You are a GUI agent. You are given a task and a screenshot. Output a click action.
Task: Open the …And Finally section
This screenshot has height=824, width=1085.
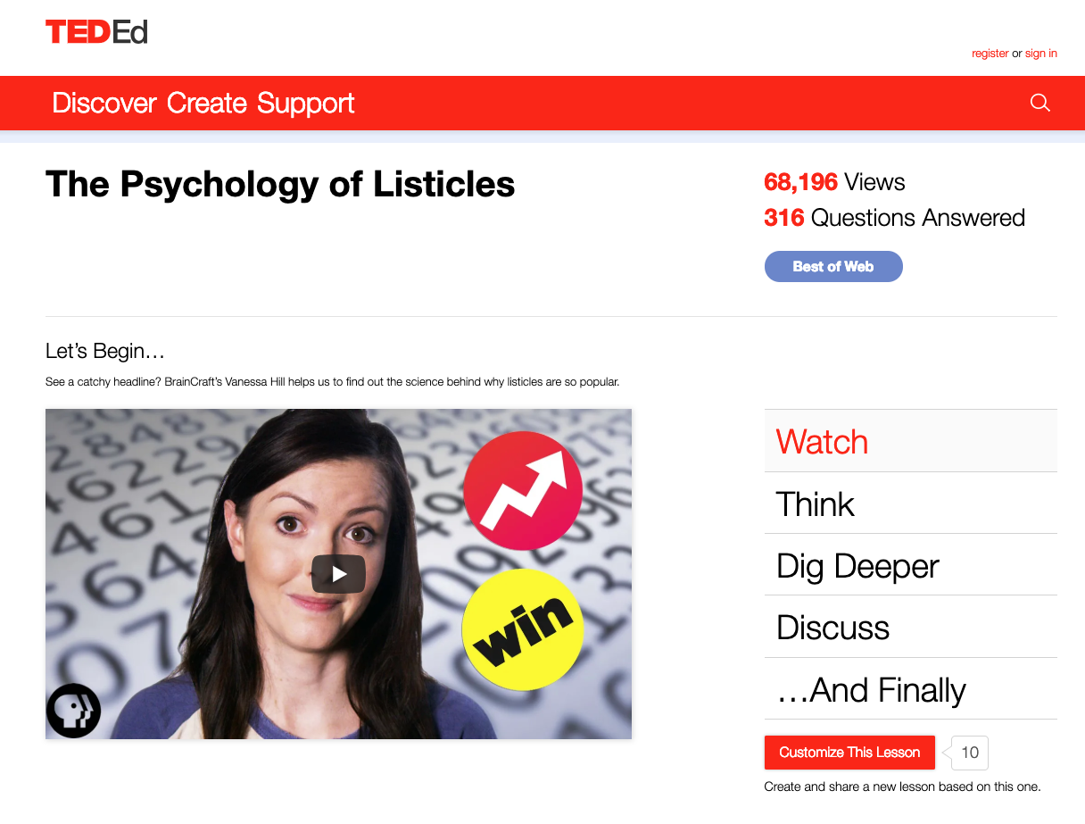pos(910,689)
